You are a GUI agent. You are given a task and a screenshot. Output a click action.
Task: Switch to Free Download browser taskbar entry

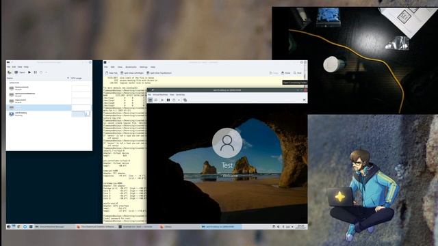[x=96, y=227]
